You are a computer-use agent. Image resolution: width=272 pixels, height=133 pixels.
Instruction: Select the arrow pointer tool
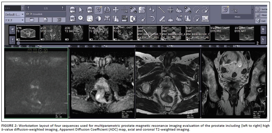[x=81, y=10]
